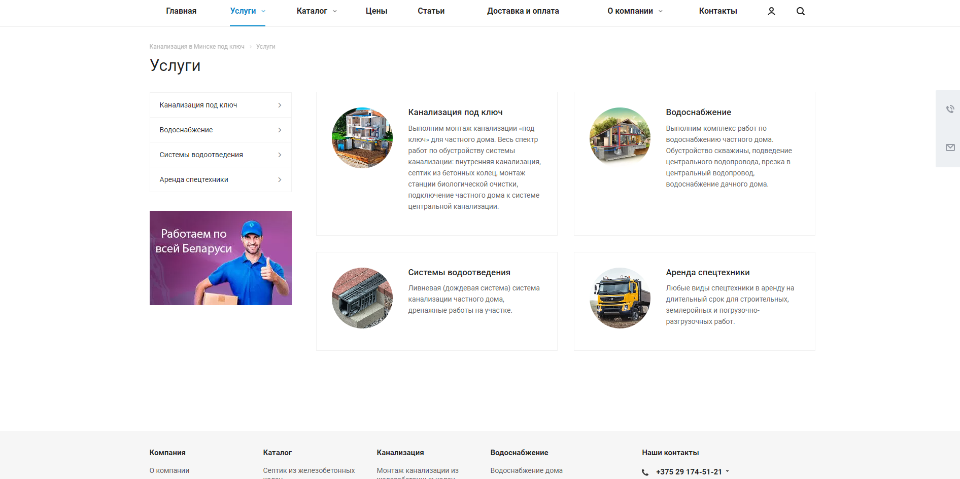The width and height of the screenshot is (960, 479).
Task: Click the Наши контакты footer heading
Action: (670, 453)
